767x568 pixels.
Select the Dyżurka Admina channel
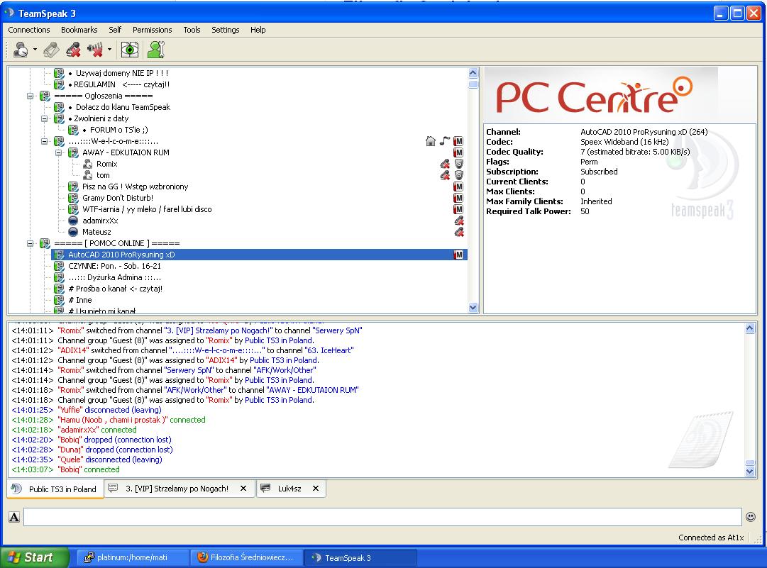tap(114, 277)
